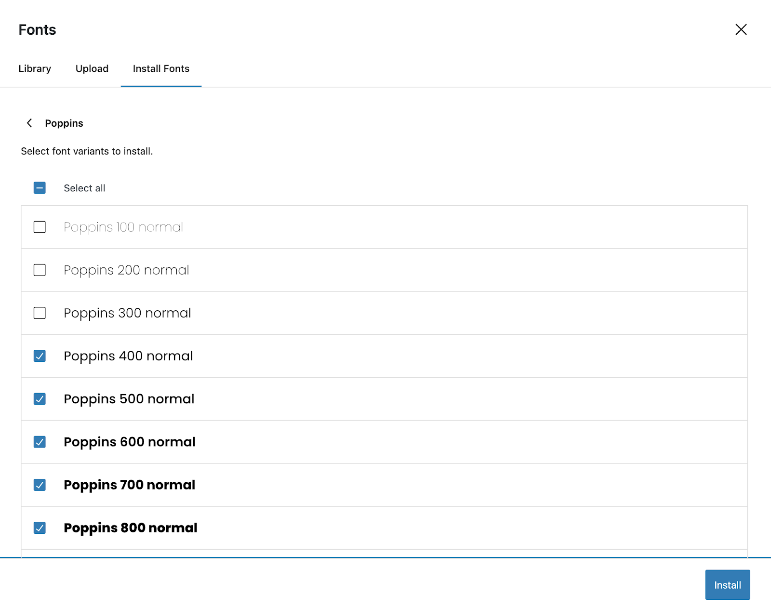This screenshot has width=771, height=607.
Task: Close the Fonts dialog
Action: (x=741, y=29)
